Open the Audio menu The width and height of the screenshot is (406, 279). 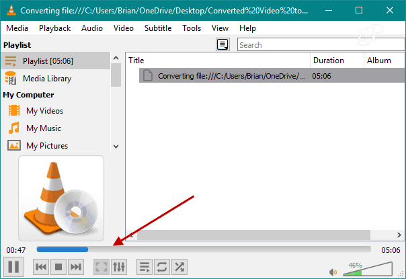[x=92, y=28]
